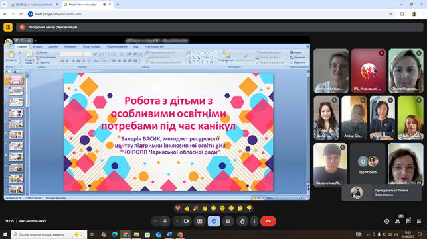Switch to the Gmail browser tab
The image size is (427, 239).
[34, 5]
